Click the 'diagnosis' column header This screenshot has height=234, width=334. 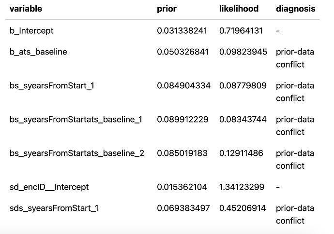tap(295, 9)
